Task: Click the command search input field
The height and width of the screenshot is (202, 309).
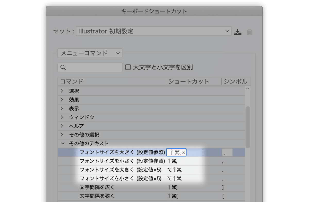Action: click(x=90, y=67)
